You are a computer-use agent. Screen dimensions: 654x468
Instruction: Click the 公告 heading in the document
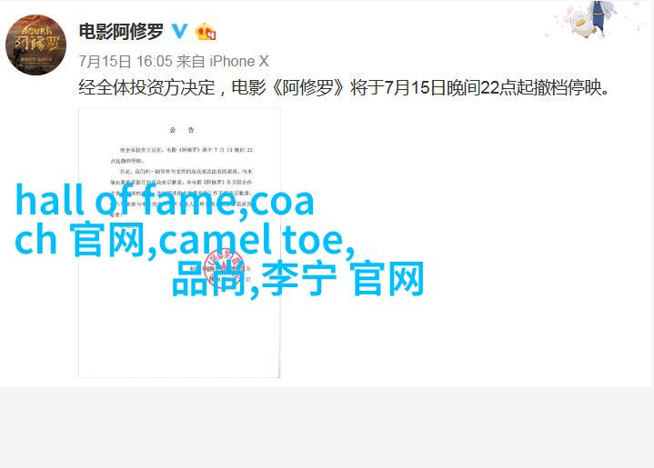pyautogui.click(x=182, y=130)
